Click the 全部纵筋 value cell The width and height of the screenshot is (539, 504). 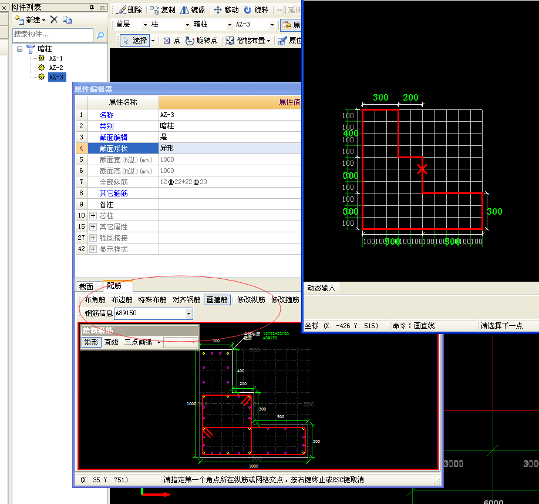point(230,182)
